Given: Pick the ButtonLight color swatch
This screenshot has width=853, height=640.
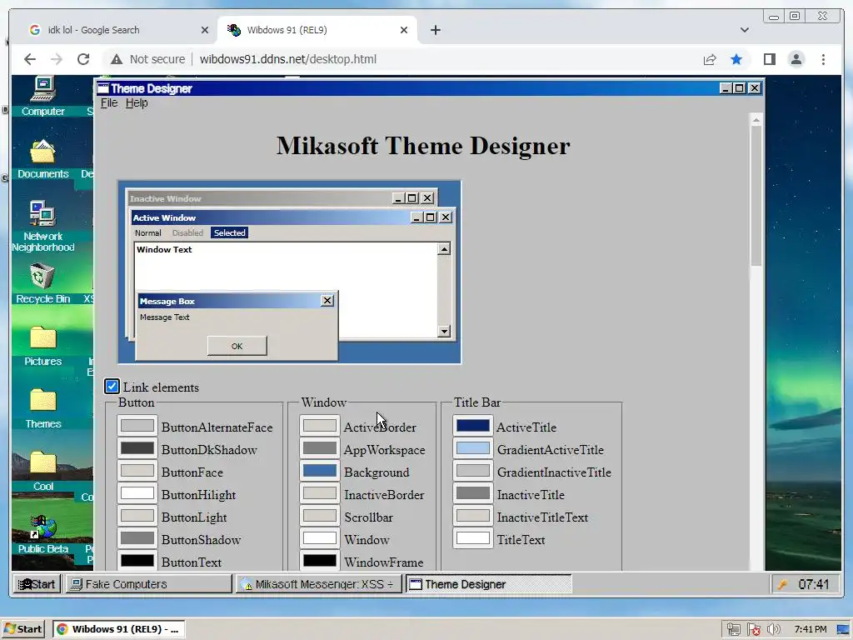Looking at the screenshot, I should click(137, 516).
